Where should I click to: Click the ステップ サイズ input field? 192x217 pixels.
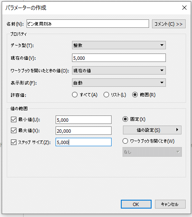(83, 142)
